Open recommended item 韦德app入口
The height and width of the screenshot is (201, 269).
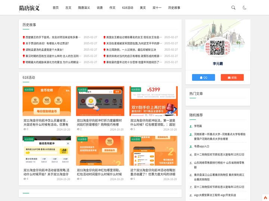(x=202, y=146)
